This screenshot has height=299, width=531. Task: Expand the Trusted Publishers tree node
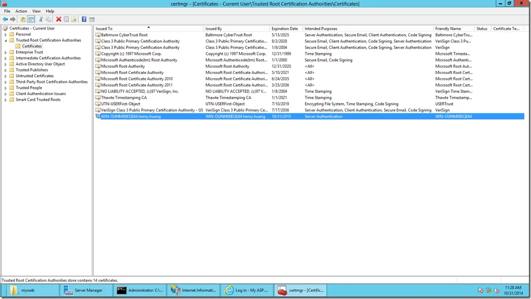(x=5, y=70)
